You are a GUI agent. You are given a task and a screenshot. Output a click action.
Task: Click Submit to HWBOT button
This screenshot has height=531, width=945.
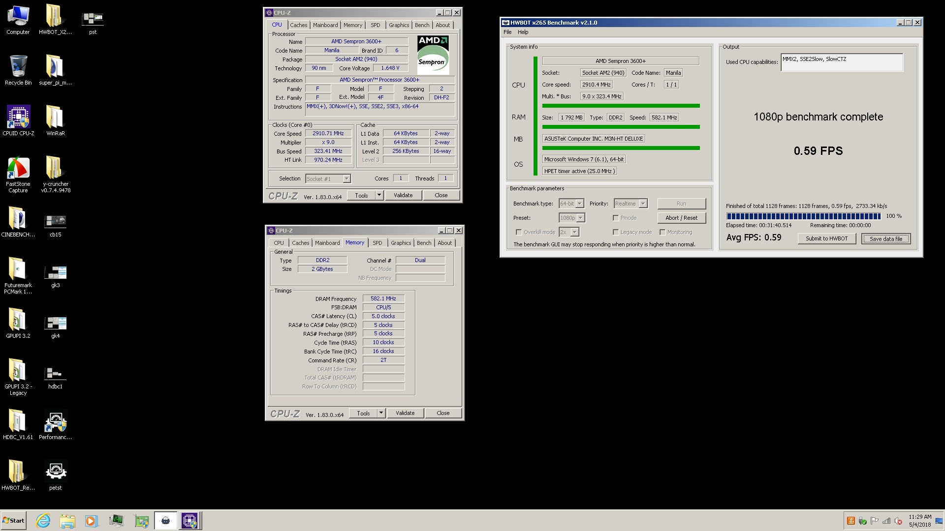[827, 238]
